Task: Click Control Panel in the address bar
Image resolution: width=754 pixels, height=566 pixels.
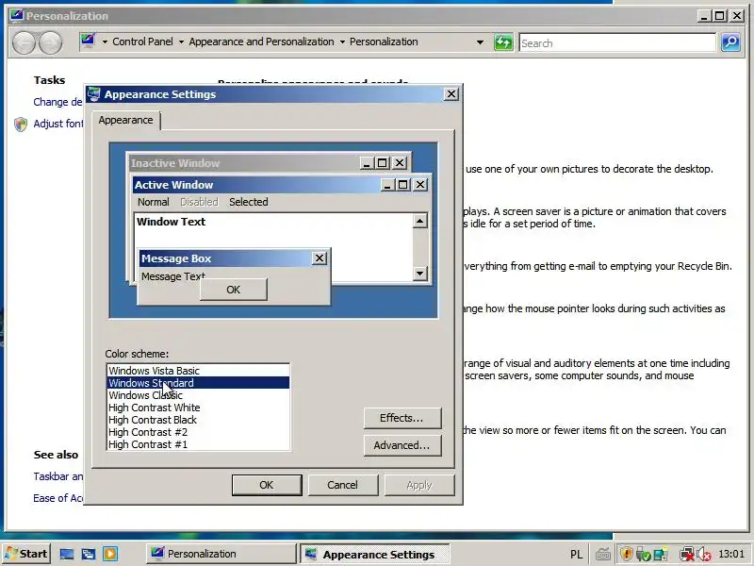Action: click(142, 42)
